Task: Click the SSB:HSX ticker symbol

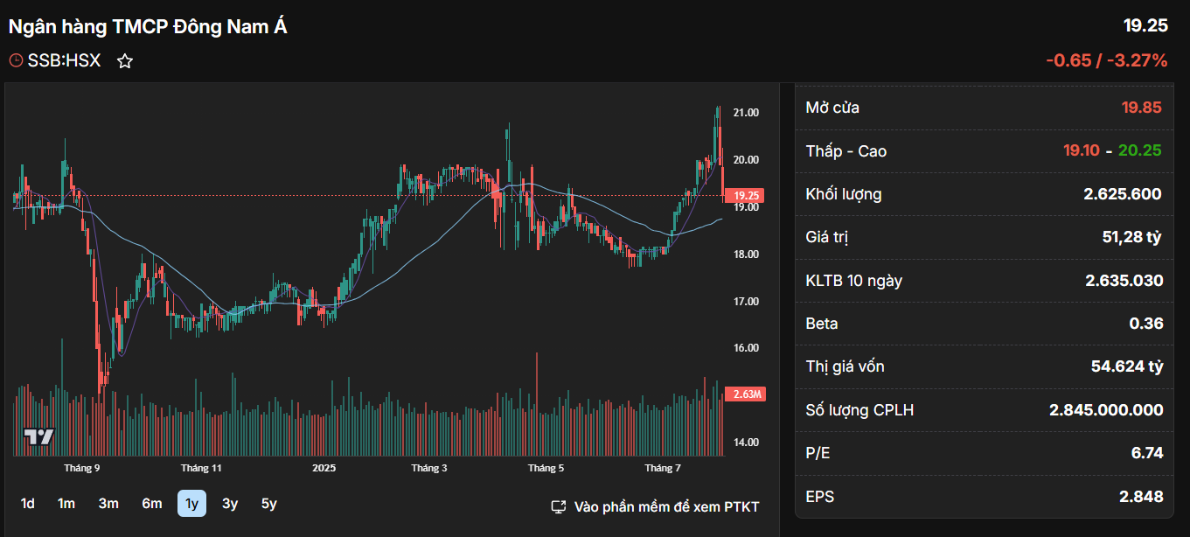Action: click(x=65, y=61)
